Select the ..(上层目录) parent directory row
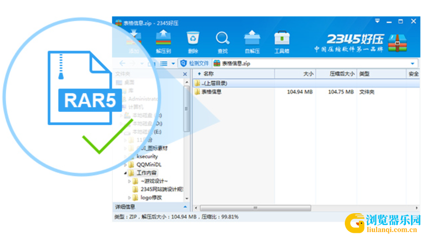Image resolution: width=427 pixels, height=234 pixels. coord(306,83)
